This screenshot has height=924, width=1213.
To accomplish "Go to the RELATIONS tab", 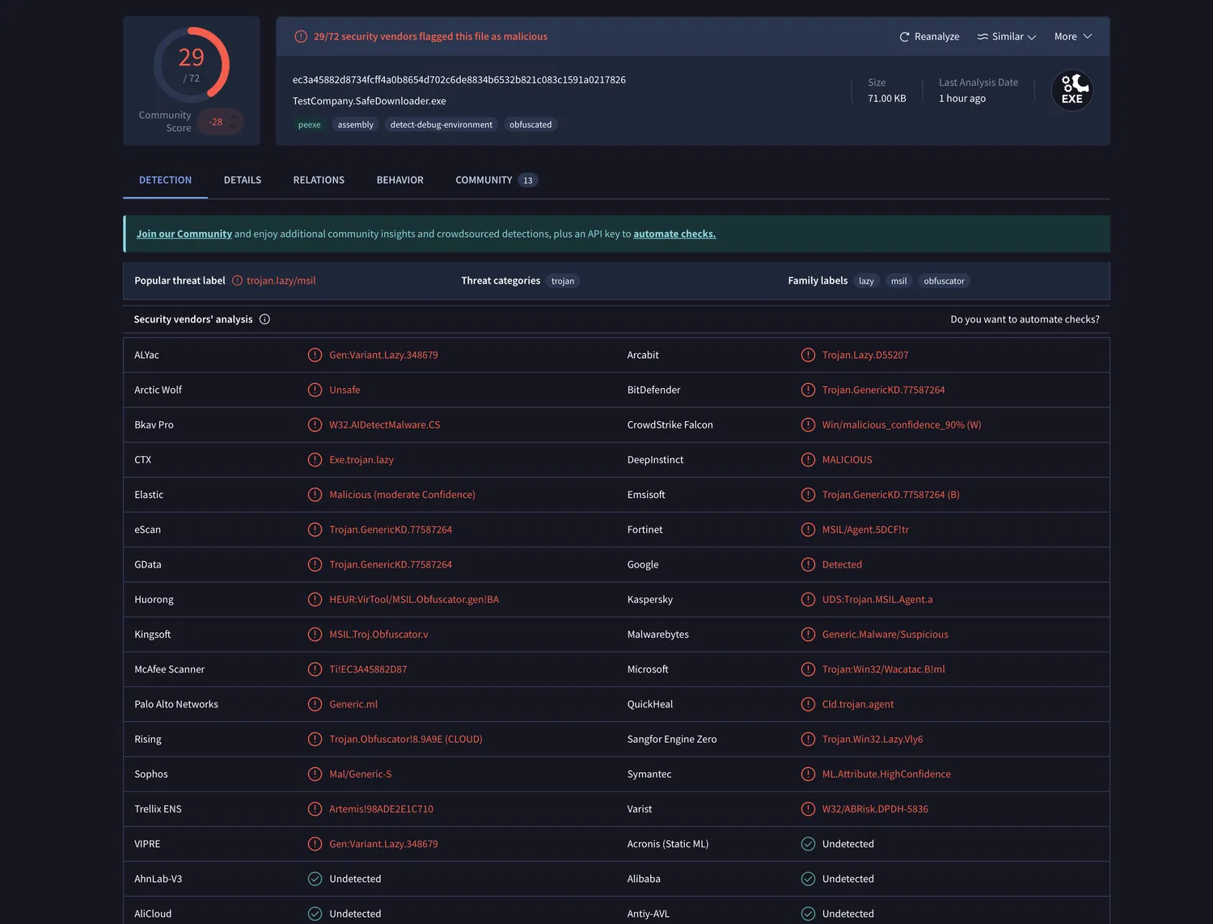I will click(319, 180).
